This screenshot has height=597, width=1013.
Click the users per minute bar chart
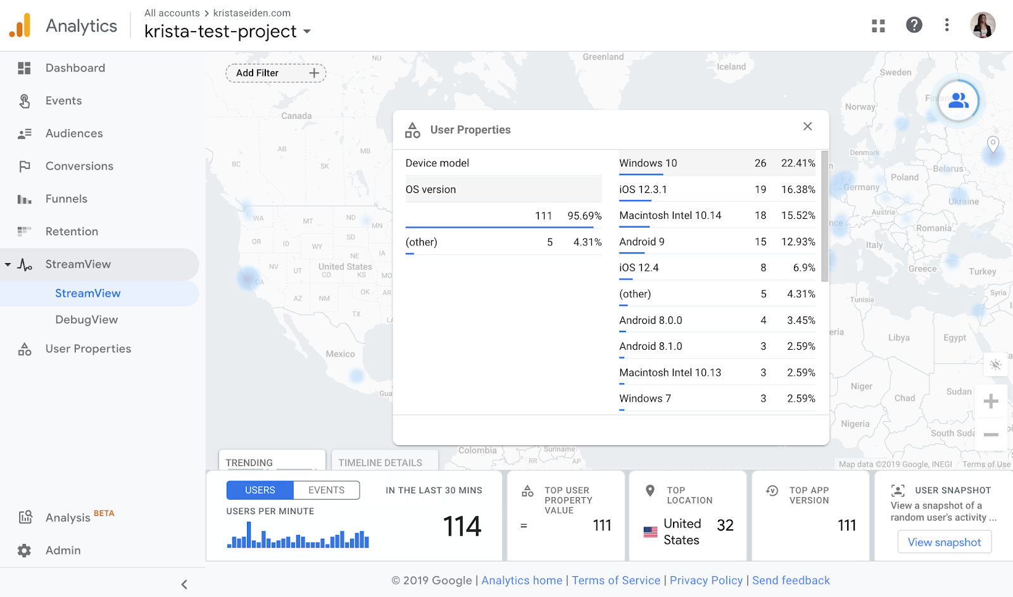pos(298,534)
